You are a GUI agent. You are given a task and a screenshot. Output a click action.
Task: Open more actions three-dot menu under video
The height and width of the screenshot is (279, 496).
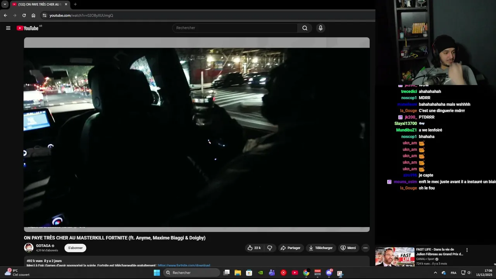365,248
